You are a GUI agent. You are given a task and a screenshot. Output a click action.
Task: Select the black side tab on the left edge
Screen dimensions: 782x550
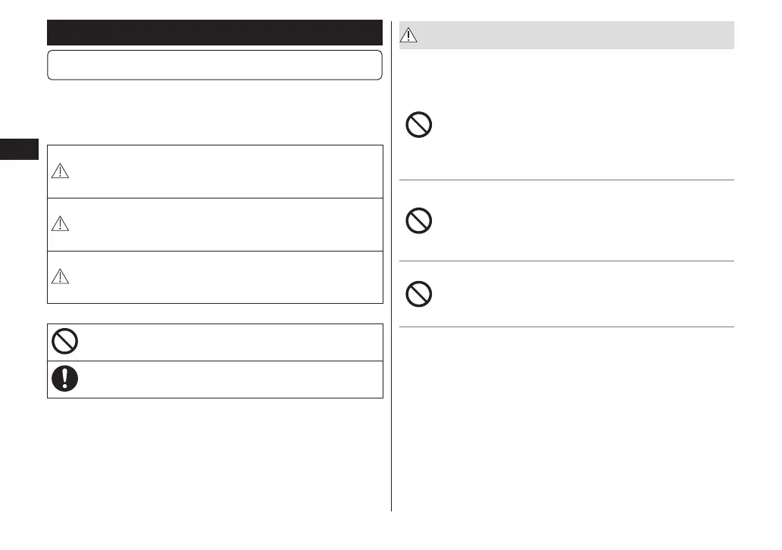coord(19,148)
